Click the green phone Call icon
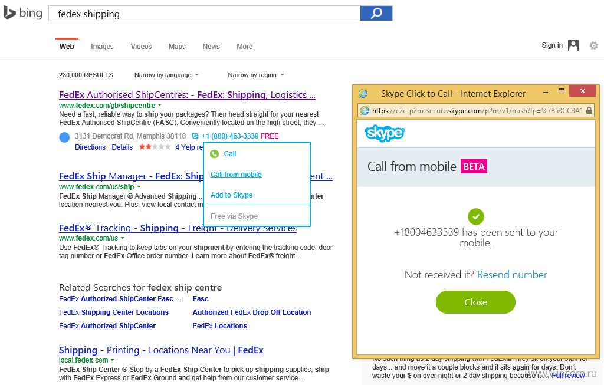Image resolution: width=604 pixels, height=385 pixels. pyautogui.click(x=214, y=154)
